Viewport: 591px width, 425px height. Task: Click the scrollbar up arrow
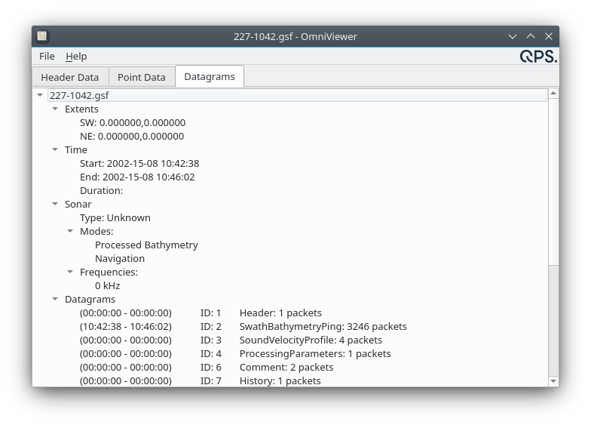553,94
